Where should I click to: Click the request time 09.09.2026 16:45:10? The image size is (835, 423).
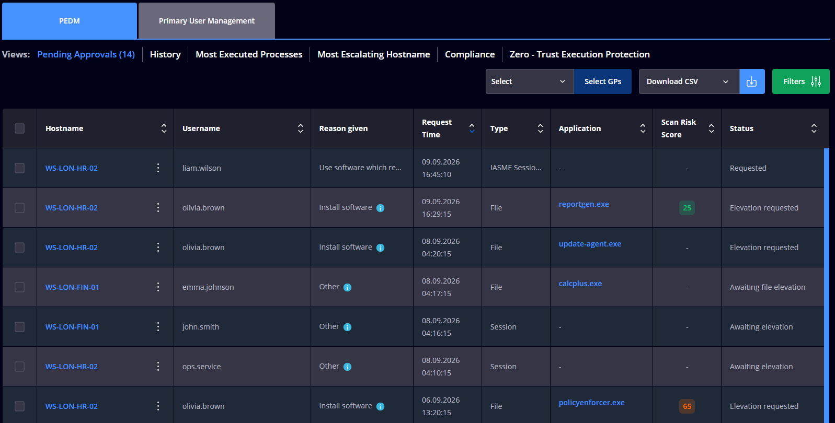tap(441, 168)
